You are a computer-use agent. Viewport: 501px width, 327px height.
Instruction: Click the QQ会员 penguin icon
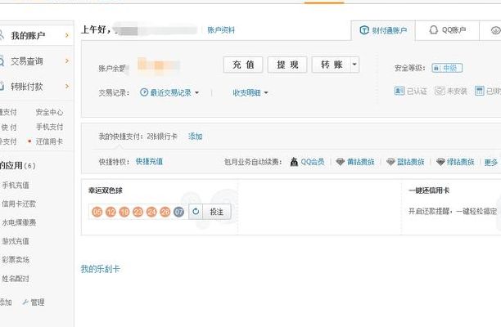point(294,162)
